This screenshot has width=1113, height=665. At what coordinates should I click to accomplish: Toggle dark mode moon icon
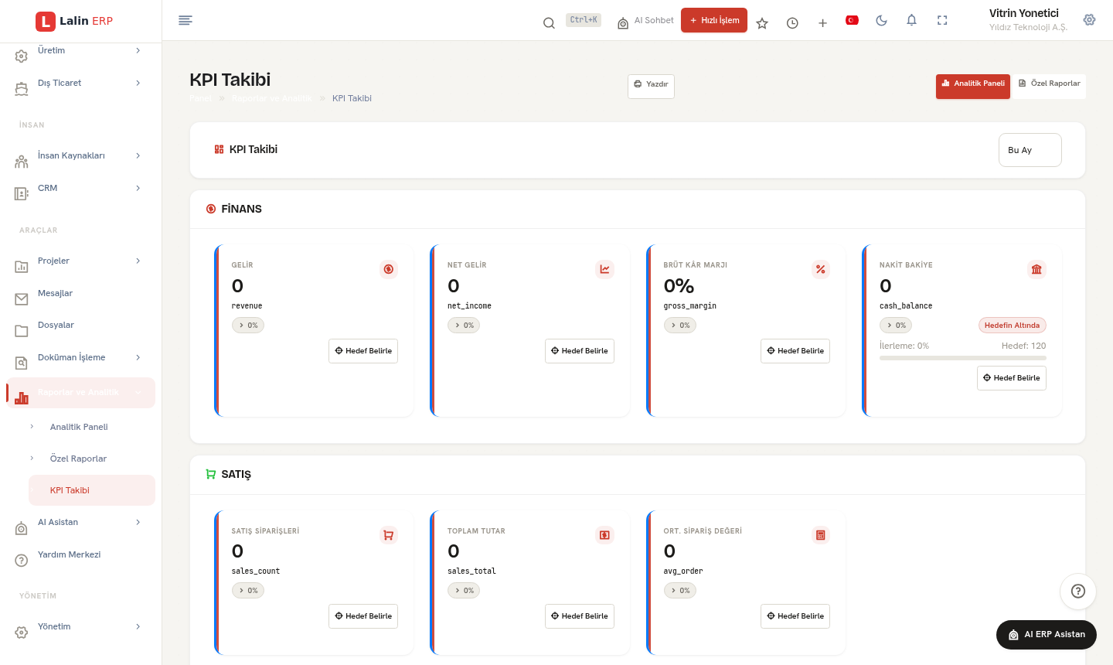click(882, 20)
